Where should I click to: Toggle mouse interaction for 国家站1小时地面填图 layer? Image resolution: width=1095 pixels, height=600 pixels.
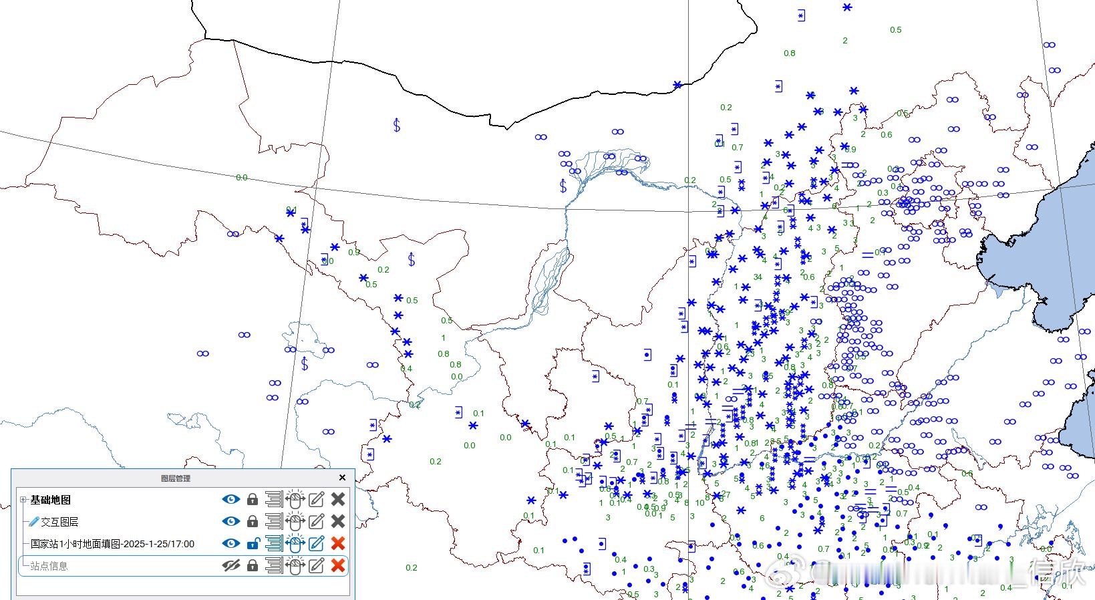pos(295,543)
